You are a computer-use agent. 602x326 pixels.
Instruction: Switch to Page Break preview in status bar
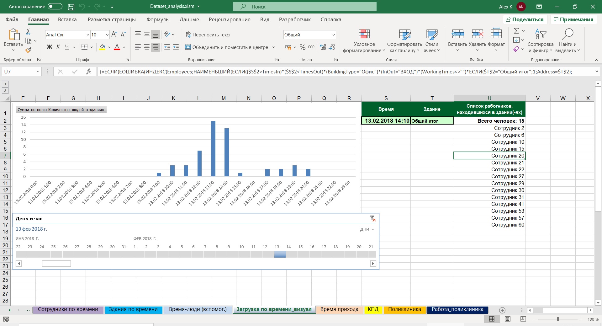[x=523, y=319]
